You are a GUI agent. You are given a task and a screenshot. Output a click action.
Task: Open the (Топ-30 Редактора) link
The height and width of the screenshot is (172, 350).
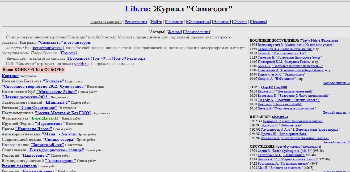point(129,58)
